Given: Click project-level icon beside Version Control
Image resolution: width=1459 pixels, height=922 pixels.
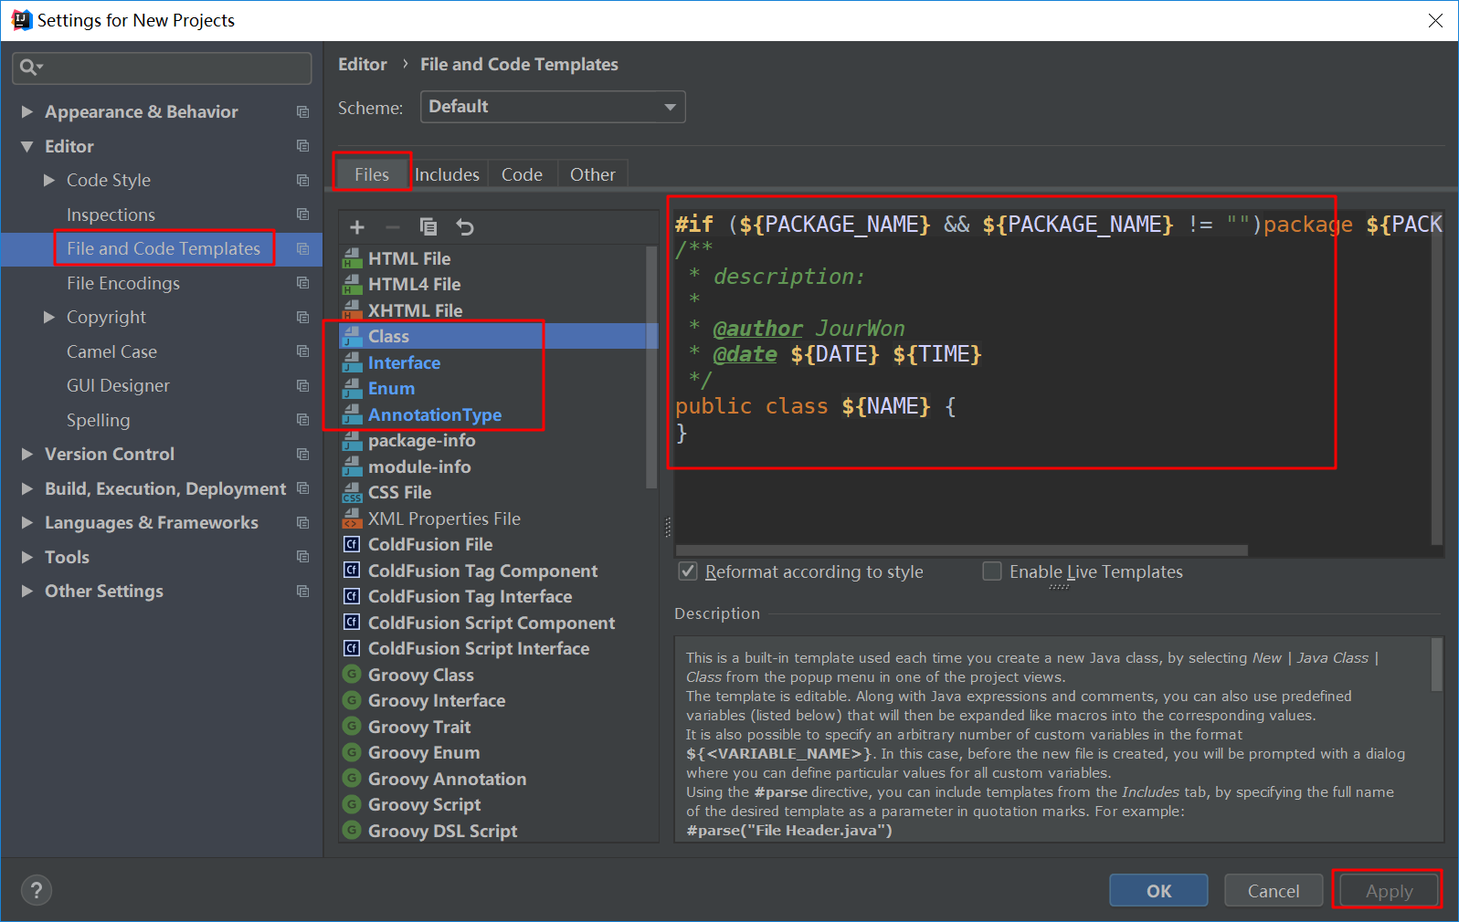Looking at the screenshot, I should tap(302, 454).
